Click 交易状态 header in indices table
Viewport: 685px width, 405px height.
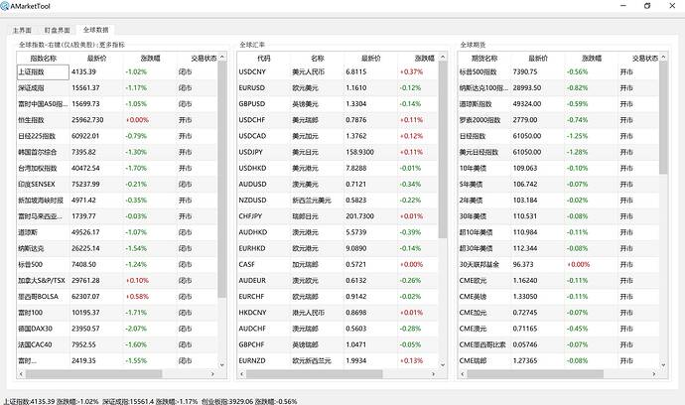click(x=204, y=59)
